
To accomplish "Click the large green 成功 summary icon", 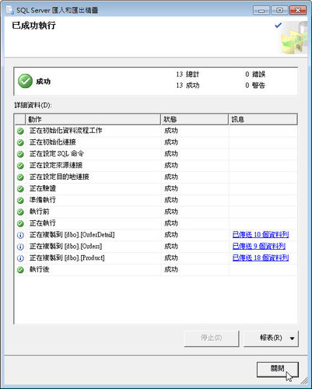I will [x=25, y=81].
